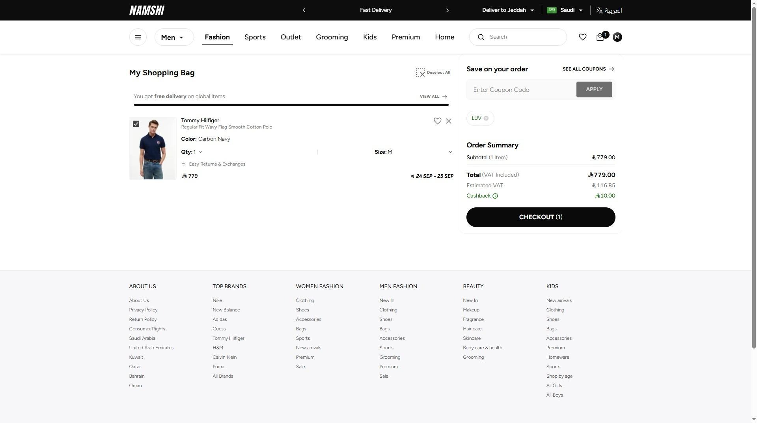Open the wishlist heart icon in header
This screenshot has width=757, height=423.
click(582, 37)
